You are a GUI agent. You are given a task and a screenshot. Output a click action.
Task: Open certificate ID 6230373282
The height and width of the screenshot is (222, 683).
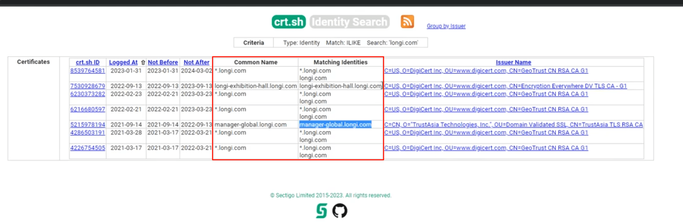tap(88, 94)
